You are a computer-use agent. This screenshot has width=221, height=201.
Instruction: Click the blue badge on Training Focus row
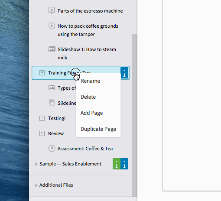[x=124, y=73]
